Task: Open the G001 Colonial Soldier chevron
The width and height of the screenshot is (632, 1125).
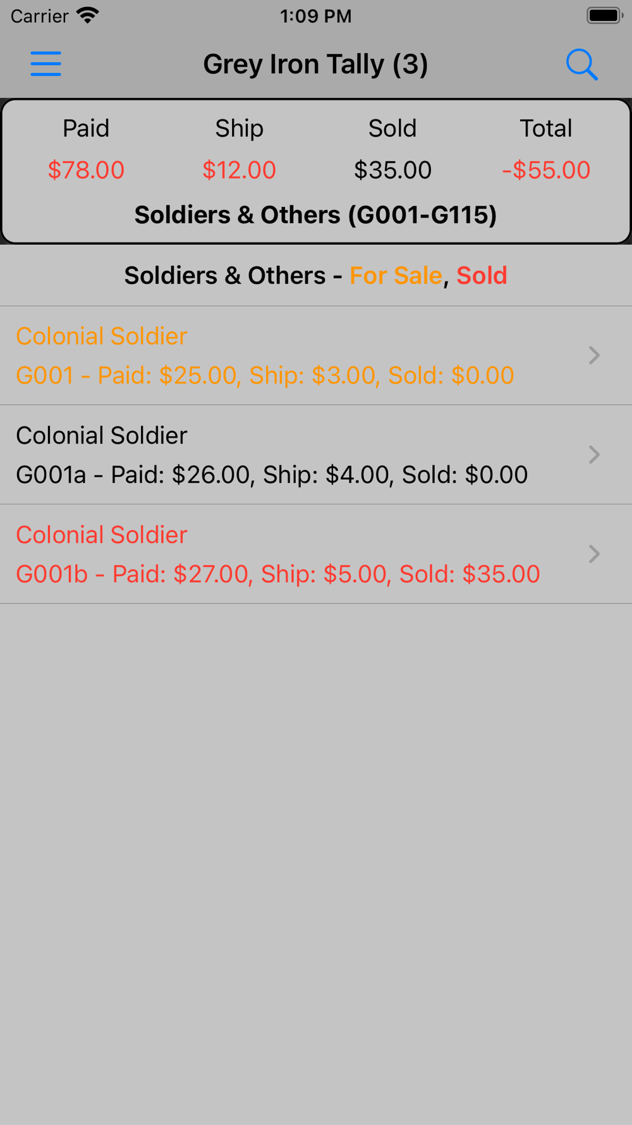Action: 594,355
